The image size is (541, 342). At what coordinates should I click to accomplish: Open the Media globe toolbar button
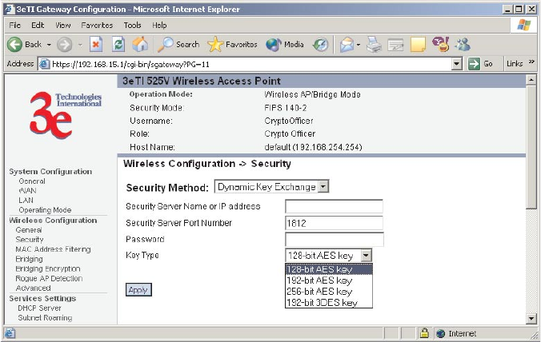pos(285,45)
